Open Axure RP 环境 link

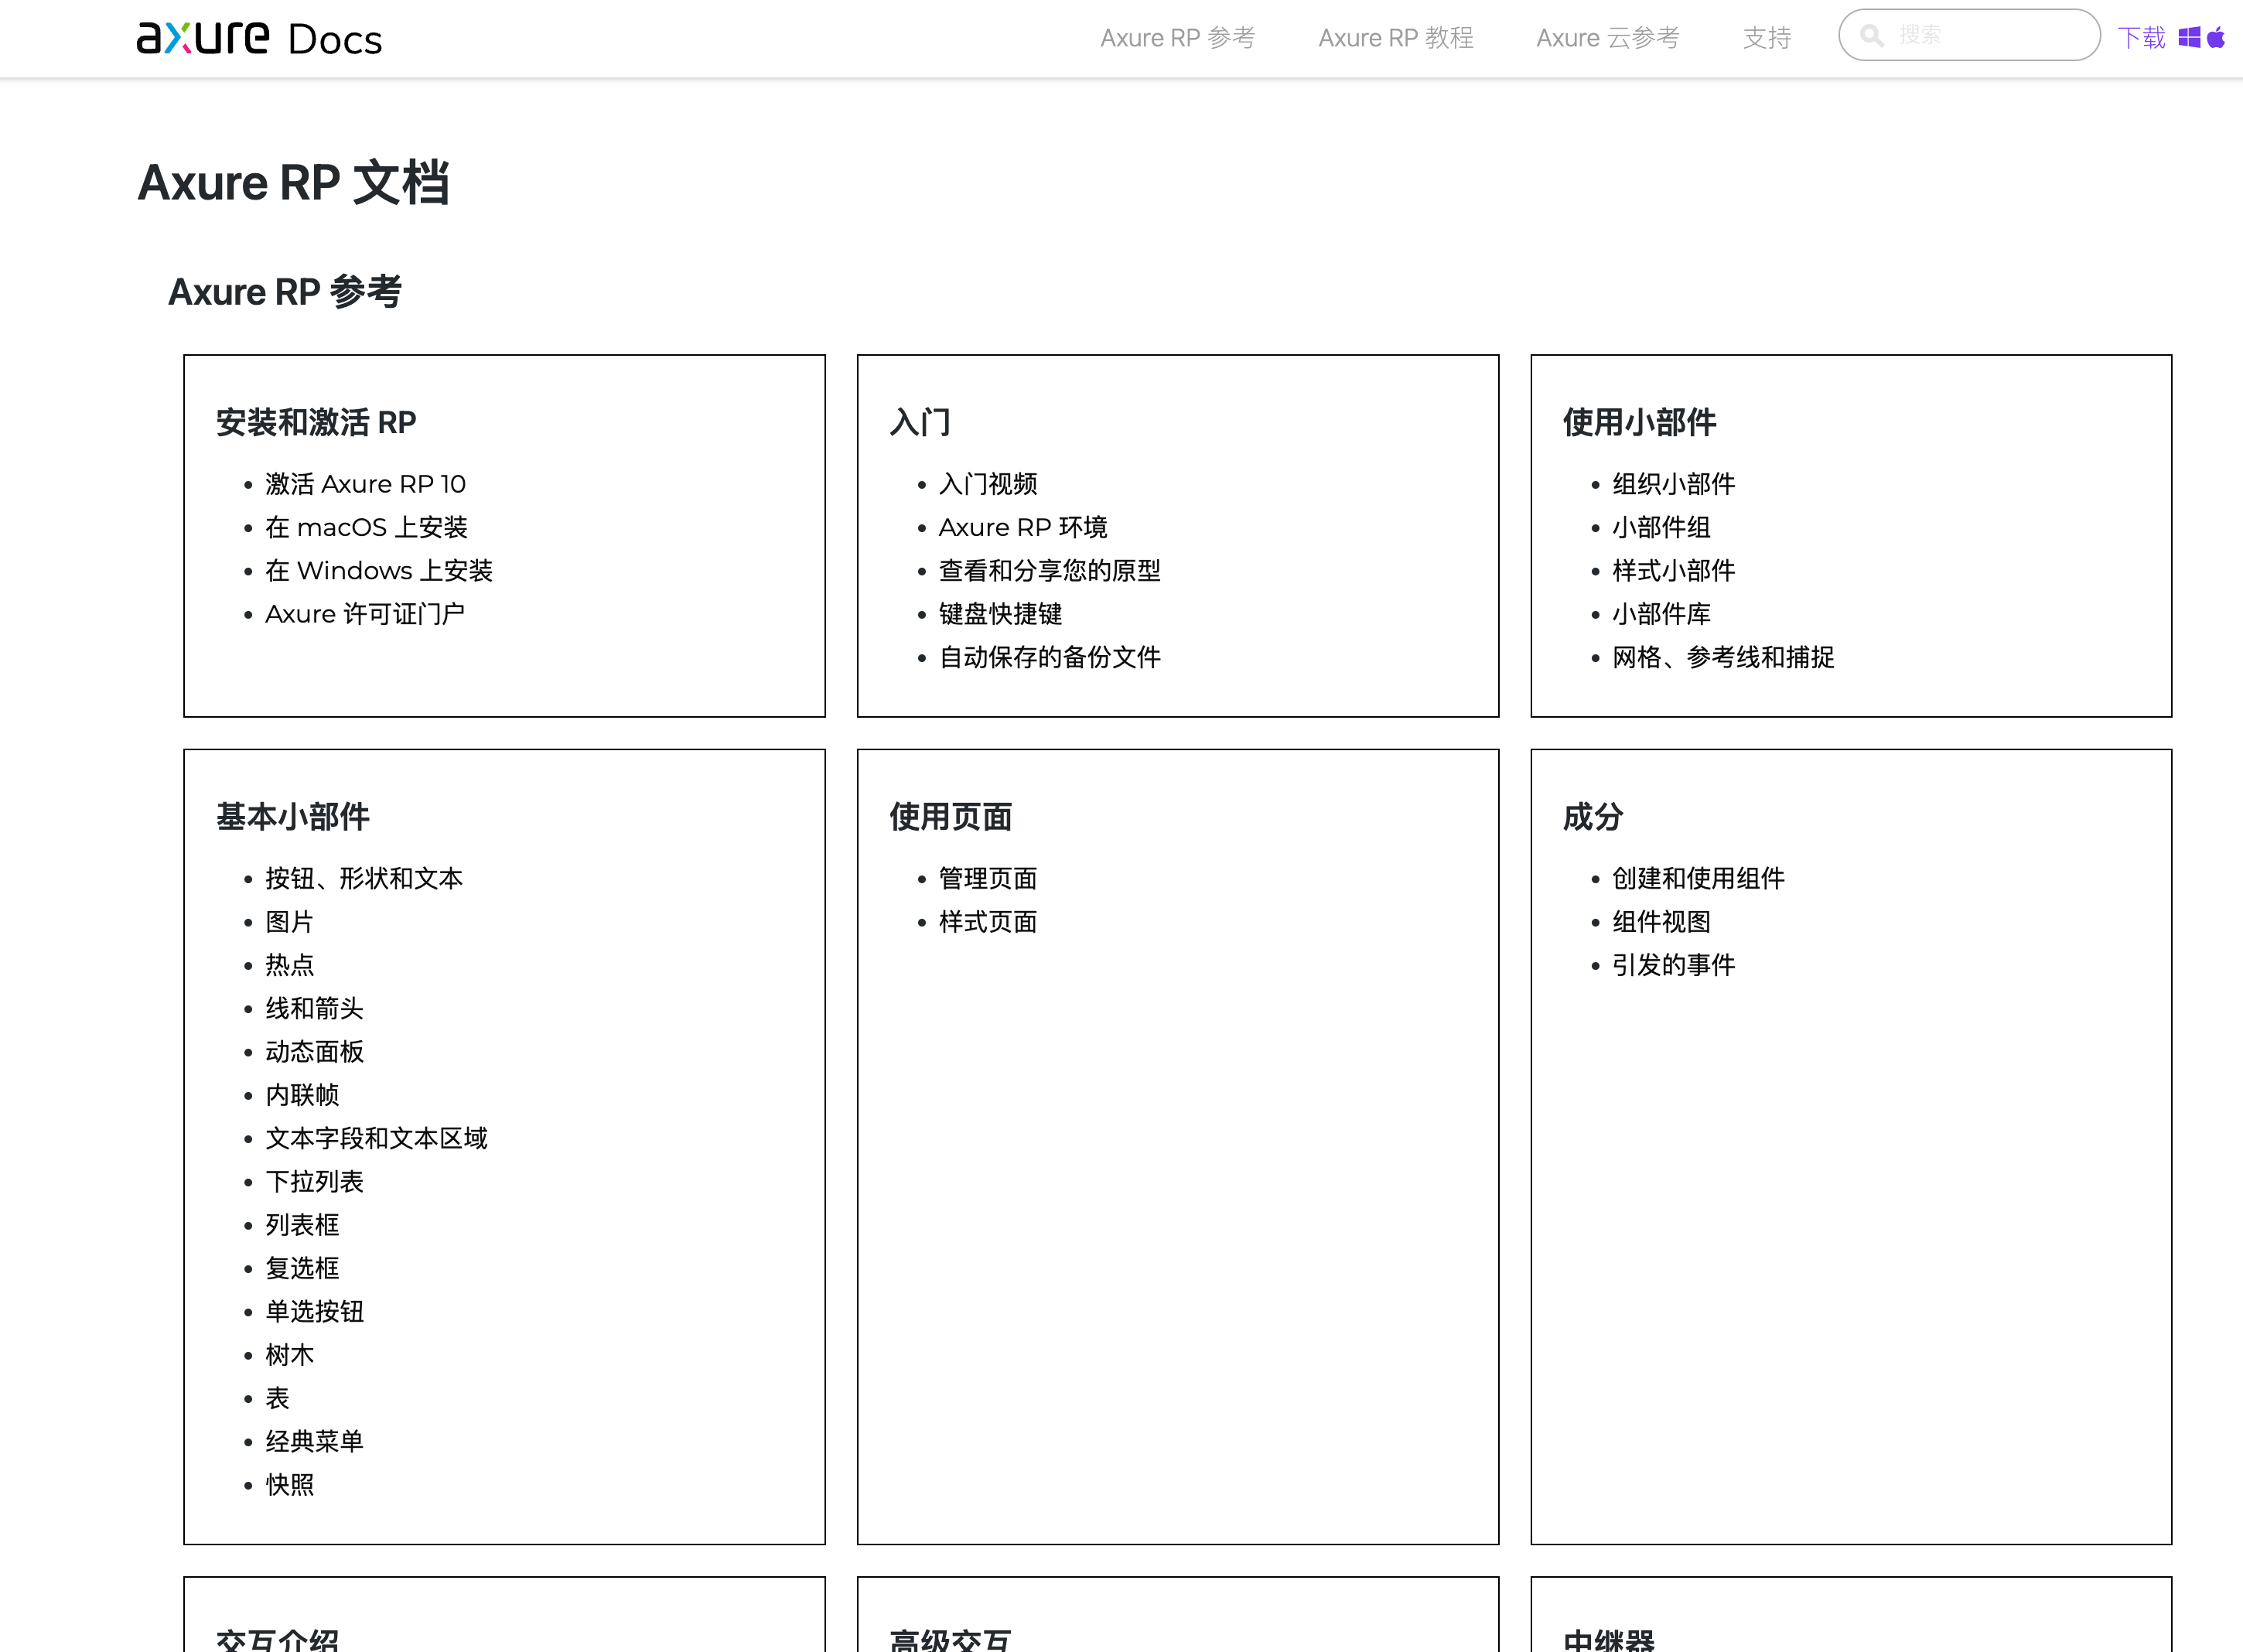1023,527
